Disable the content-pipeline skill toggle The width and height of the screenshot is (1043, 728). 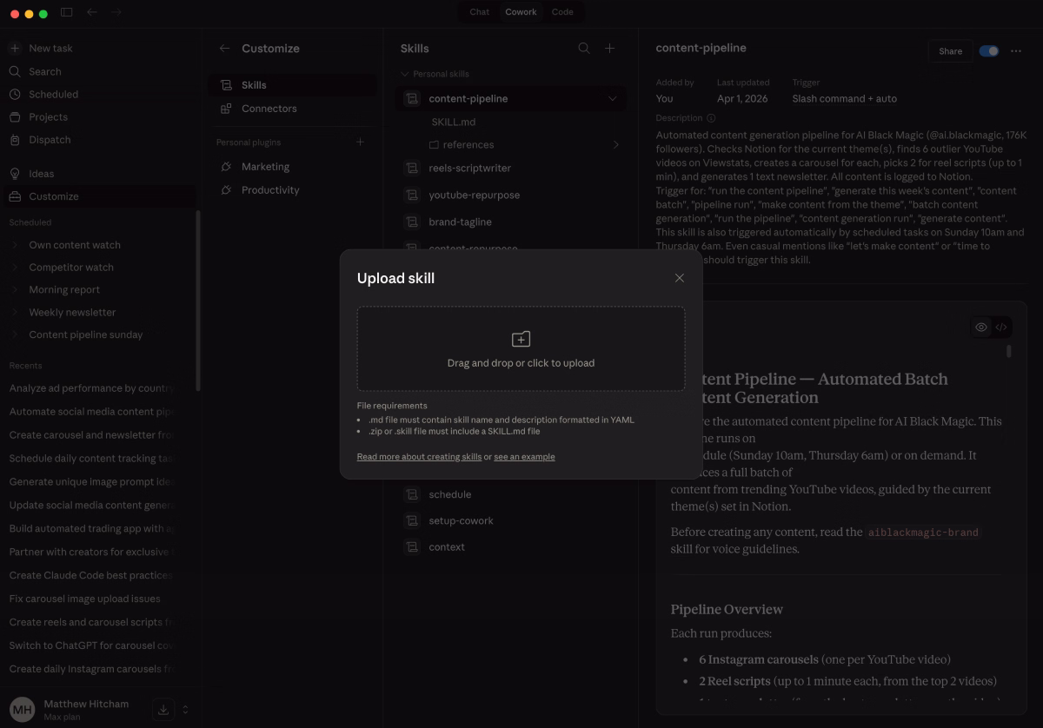(x=988, y=51)
